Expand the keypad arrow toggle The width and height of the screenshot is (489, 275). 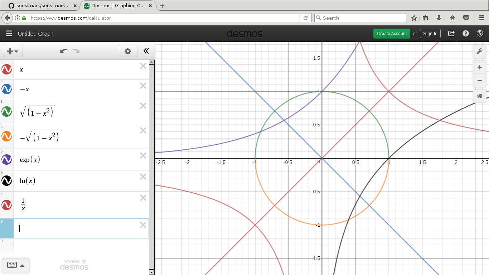tap(22, 265)
